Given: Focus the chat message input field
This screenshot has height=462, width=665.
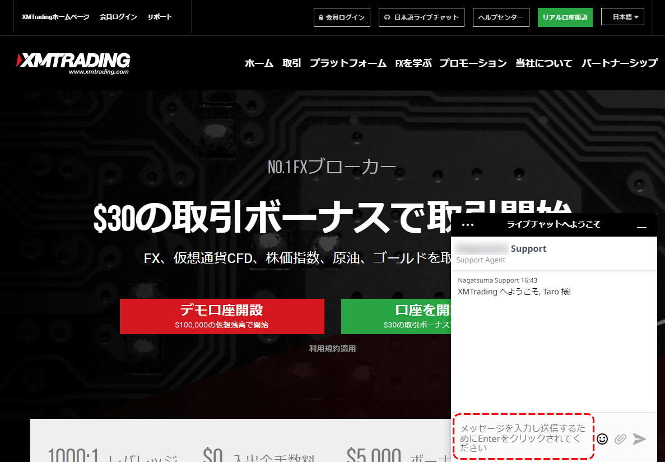Looking at the screenshot, I should coord(523,437).
